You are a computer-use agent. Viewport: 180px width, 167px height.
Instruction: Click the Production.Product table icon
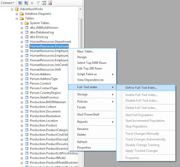click(x=27, y=126)
